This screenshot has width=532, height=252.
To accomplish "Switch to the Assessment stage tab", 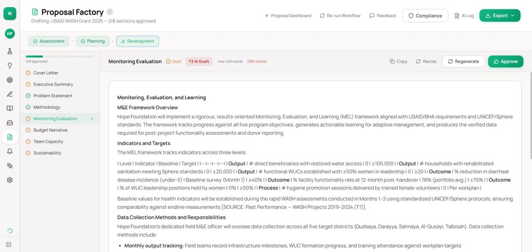I will point(49,41).
